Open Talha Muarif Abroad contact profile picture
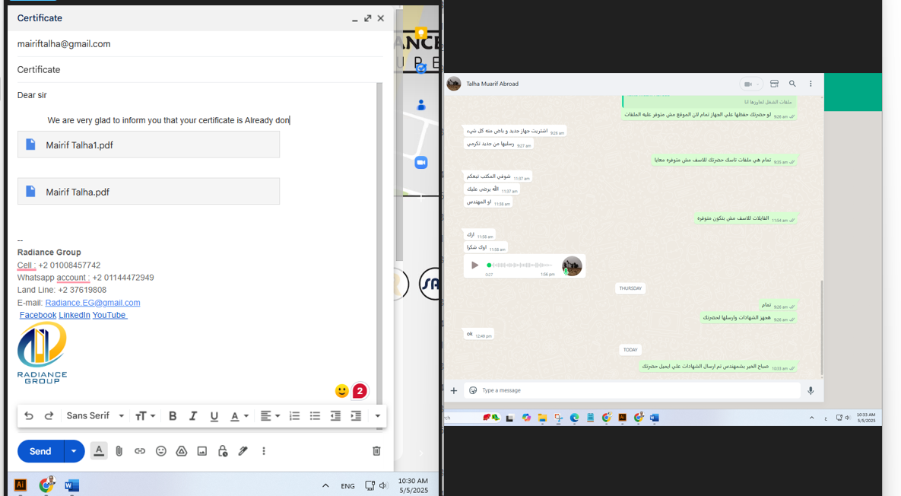Image resolution: width=901 pixels, height=496 pixels. [x=454, y=84]
